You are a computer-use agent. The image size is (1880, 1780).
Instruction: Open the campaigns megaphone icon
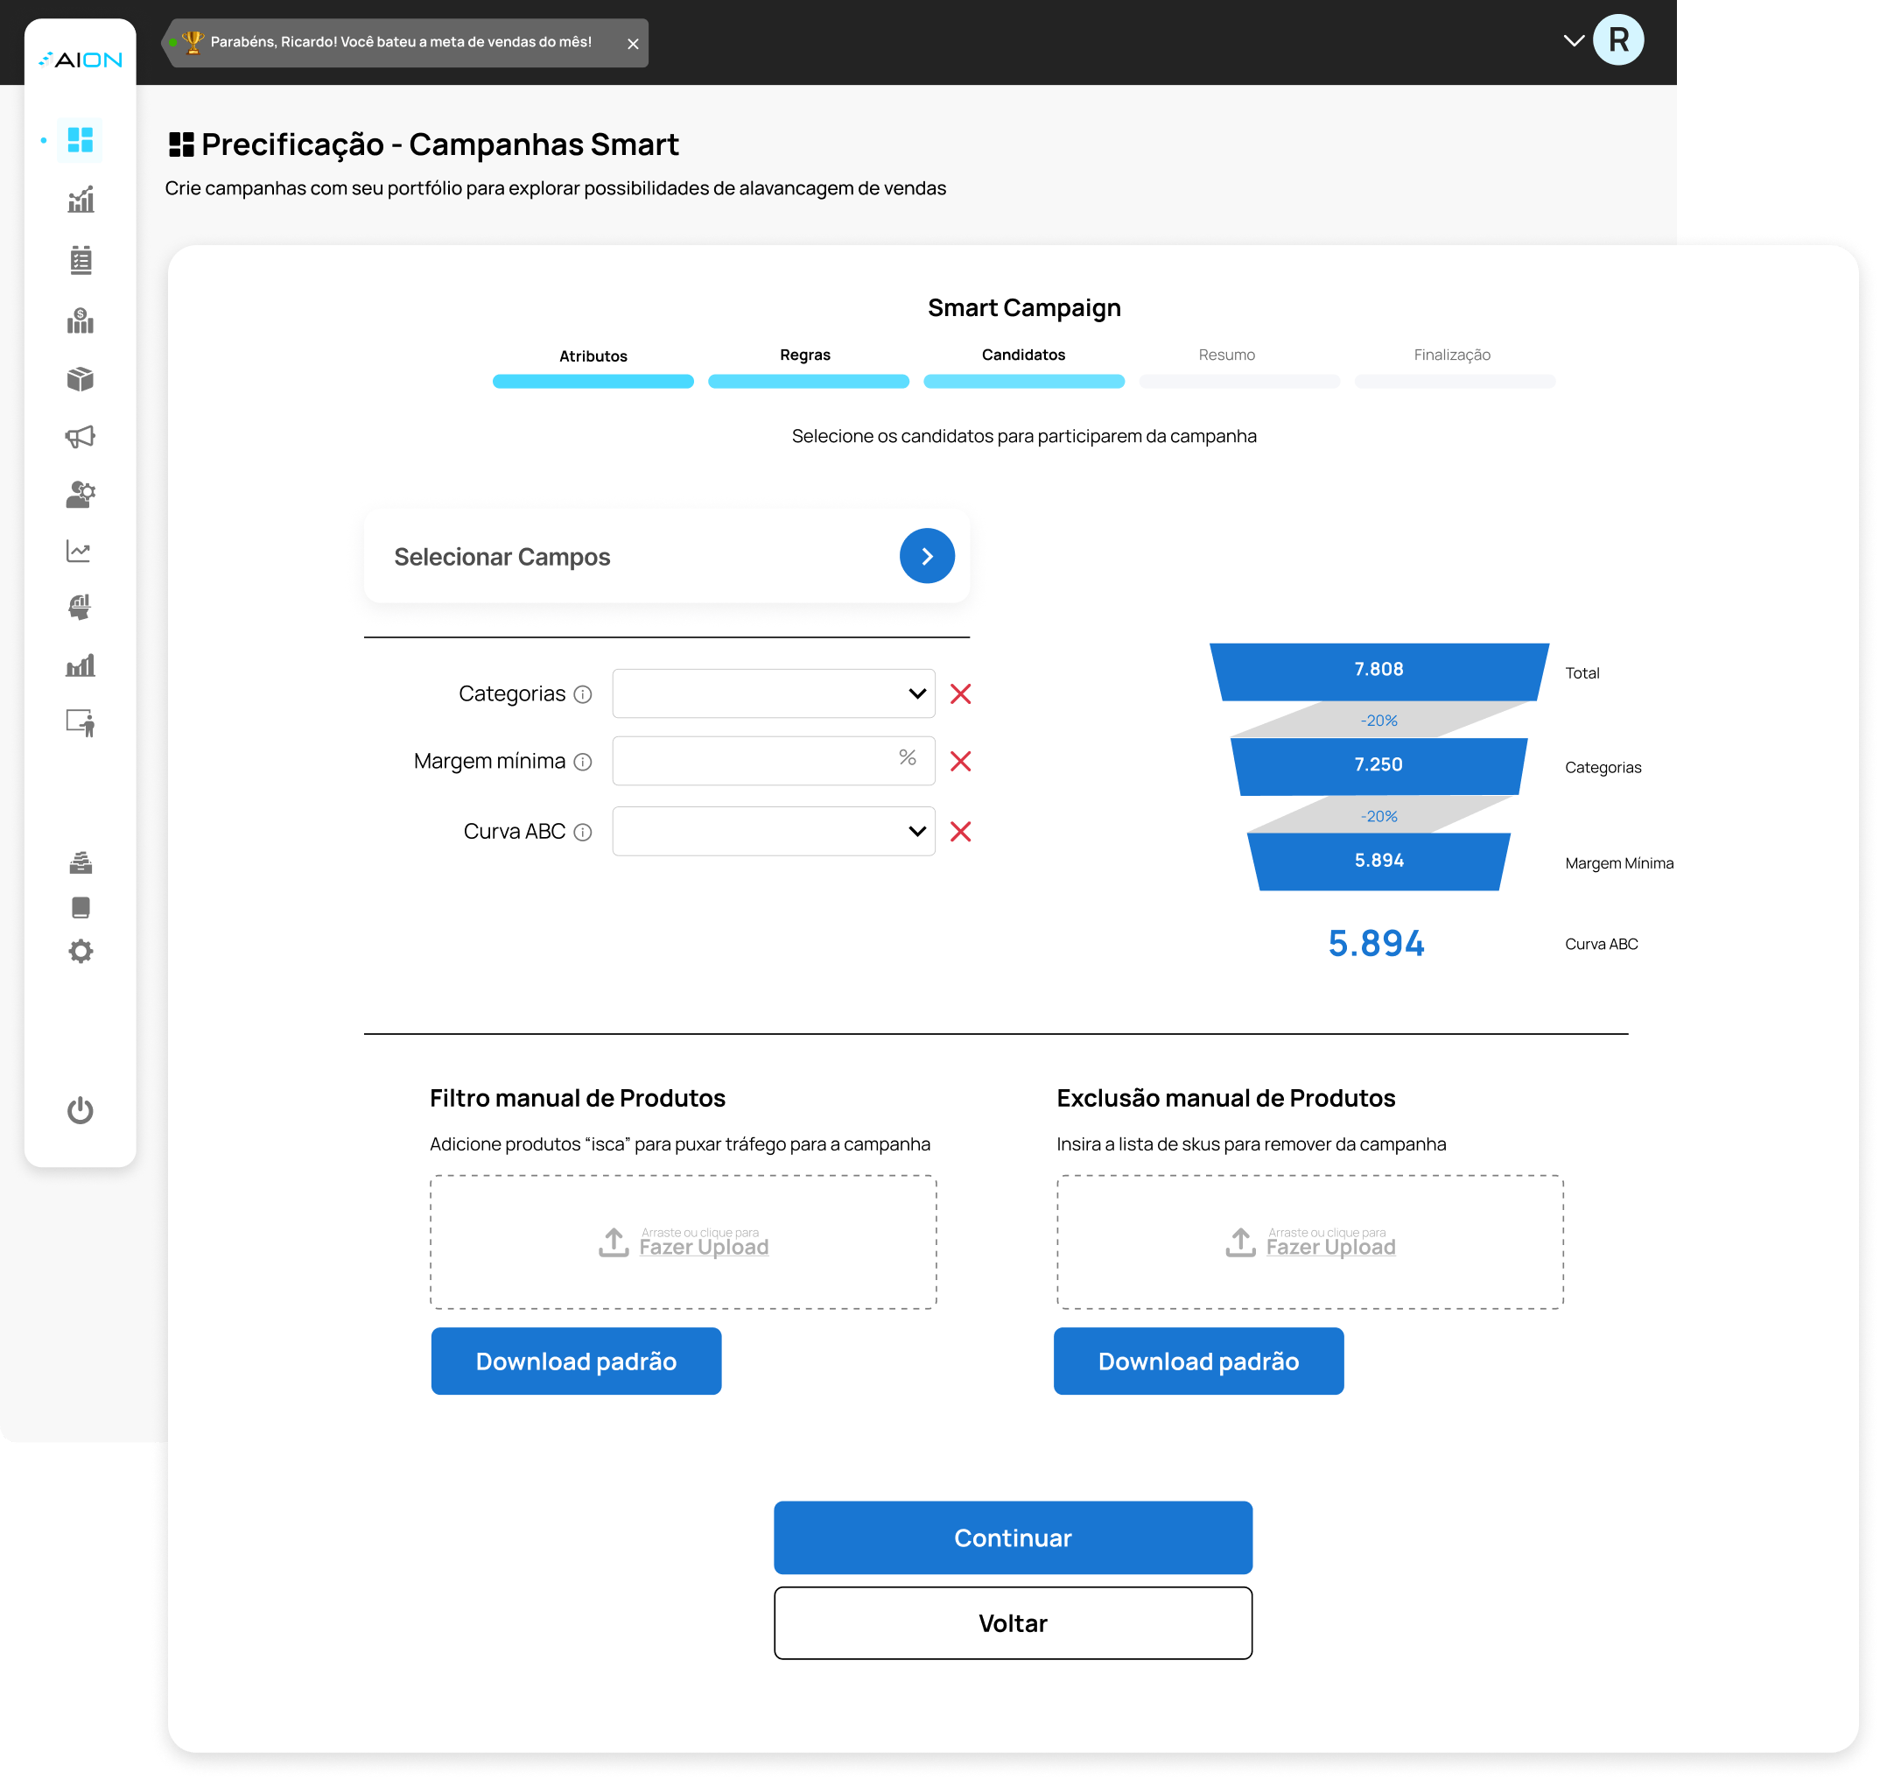pyautogui.click(x=81, y=435)
